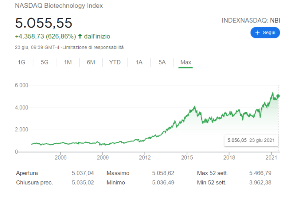Click the 2015 x-axis label
The image size is (301, 201).
[187, 158]
